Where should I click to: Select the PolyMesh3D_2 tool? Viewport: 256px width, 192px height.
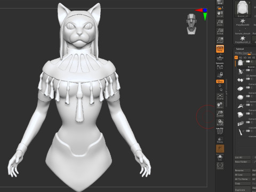[x=243, y=39]
